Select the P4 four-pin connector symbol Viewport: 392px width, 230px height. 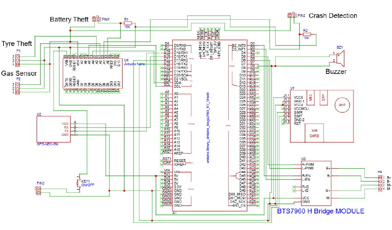[x=380, y=183]
